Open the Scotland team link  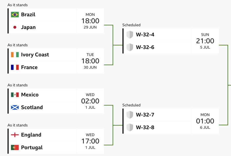coord(32,108)
